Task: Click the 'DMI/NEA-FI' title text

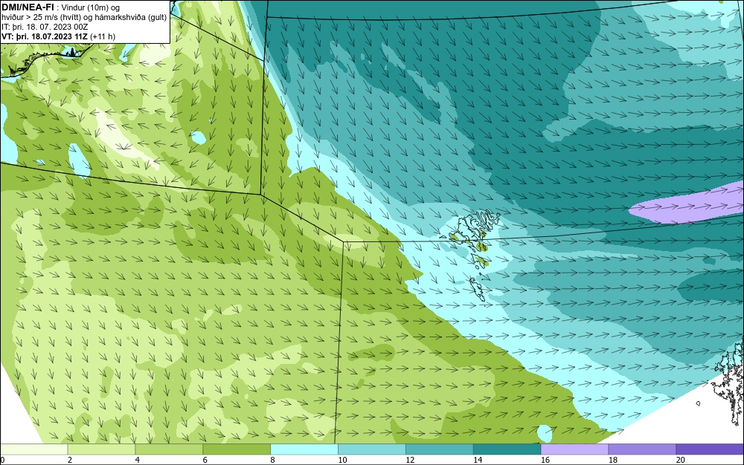Action: (28, 7)
